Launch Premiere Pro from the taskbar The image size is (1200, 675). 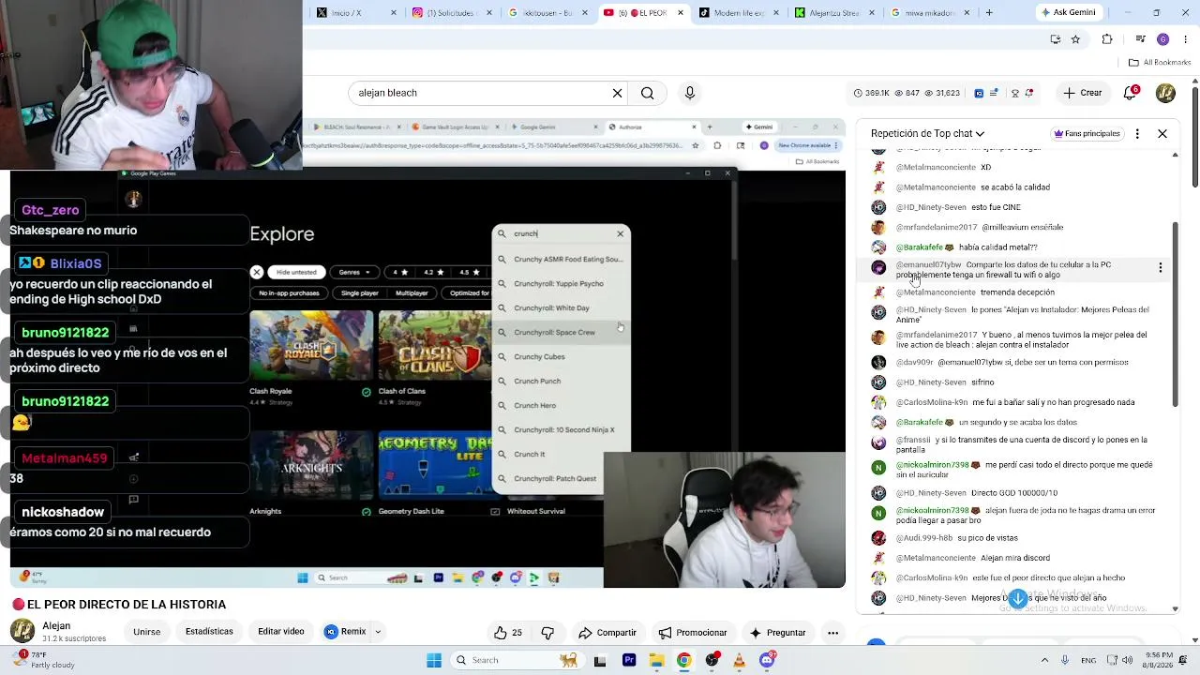(629, 660)
